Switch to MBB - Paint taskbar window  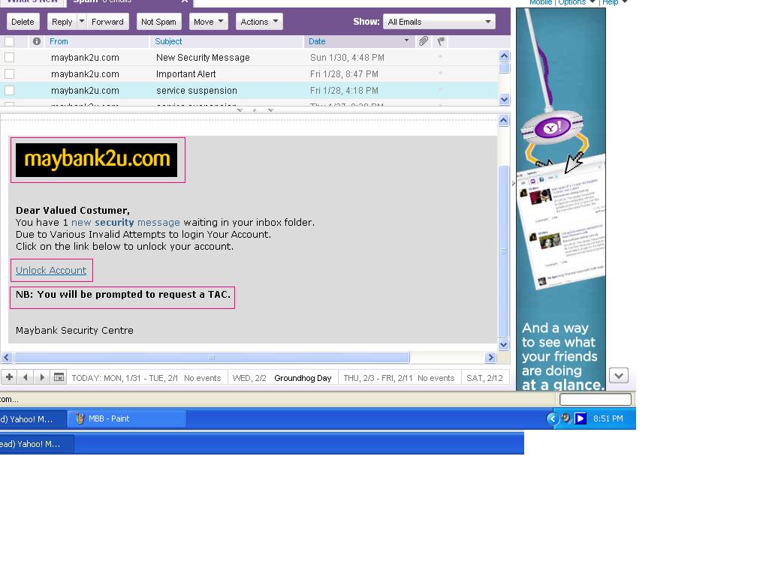(126, 418)
